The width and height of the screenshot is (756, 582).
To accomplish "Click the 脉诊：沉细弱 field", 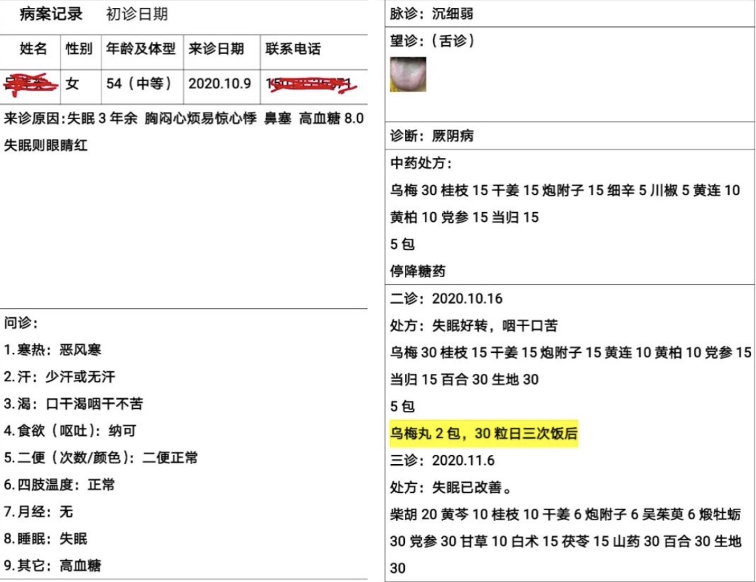I will click(x=431, y=14).
